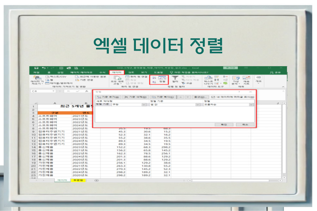This screenshot has width=317, height=211.
Task: Click the 기준 추가(A) button
Action: coord(108,97)
